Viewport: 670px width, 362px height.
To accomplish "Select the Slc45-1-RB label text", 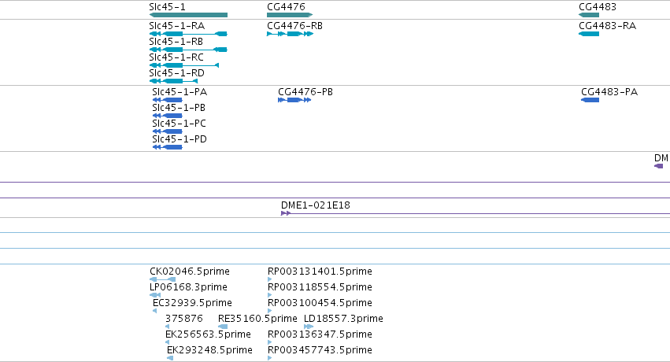I will [x=176, y=42].
